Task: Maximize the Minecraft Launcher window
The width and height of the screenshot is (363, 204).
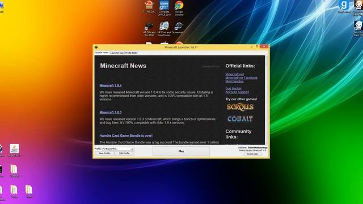Action: (x=257, y=46)
